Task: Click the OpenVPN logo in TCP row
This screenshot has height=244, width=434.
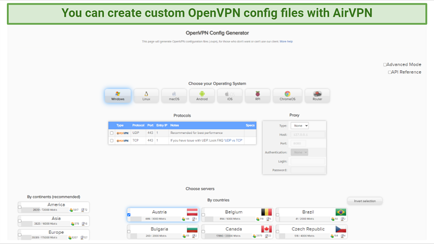Action: click(123, 141)
